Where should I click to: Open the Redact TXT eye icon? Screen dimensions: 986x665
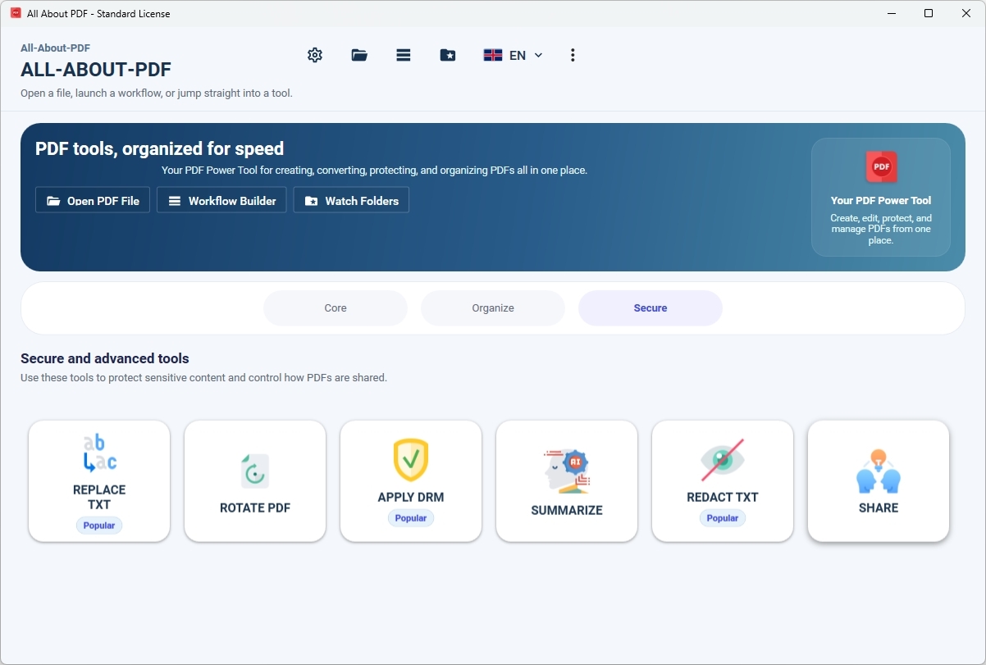(x=723, y=460)
